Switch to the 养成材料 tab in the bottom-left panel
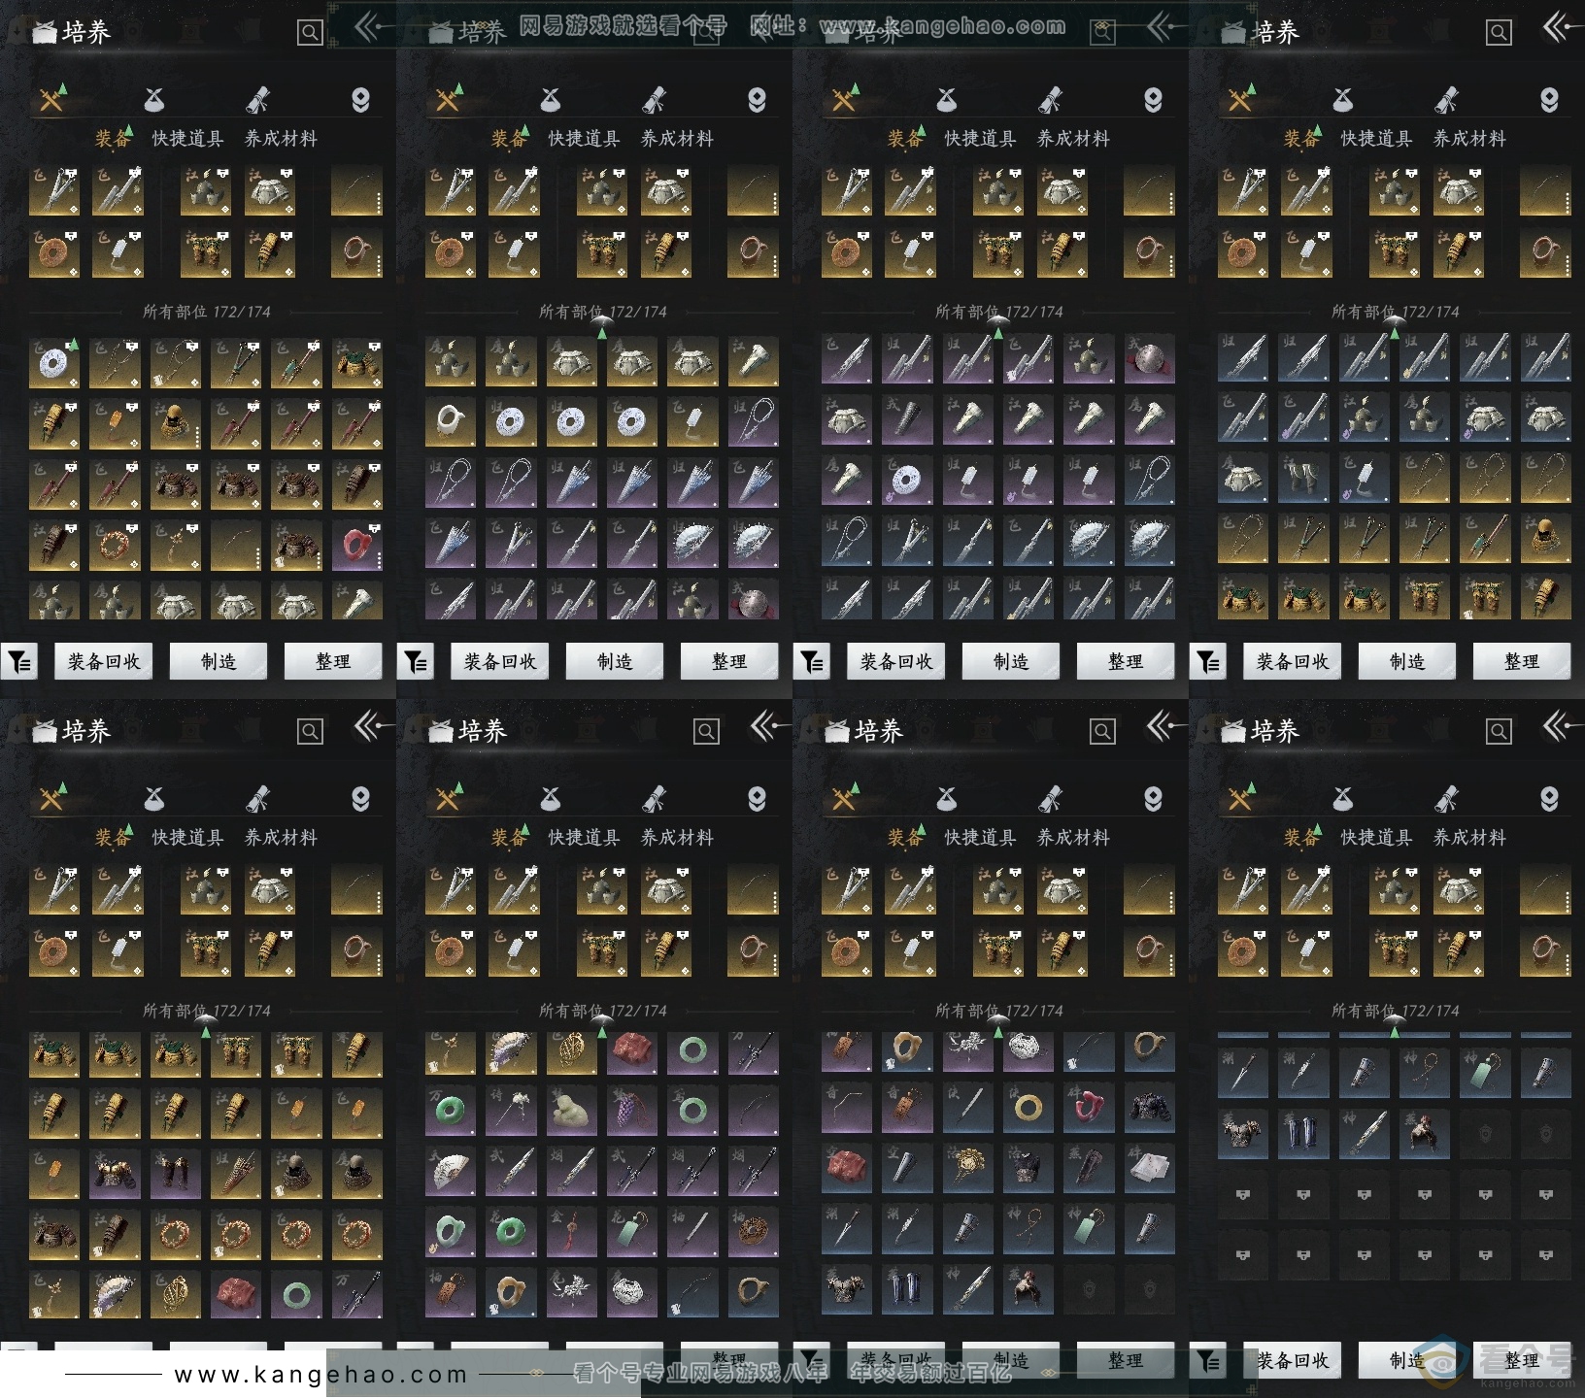Screen dimensions: 1585x1398 click(x=281, y=838)
